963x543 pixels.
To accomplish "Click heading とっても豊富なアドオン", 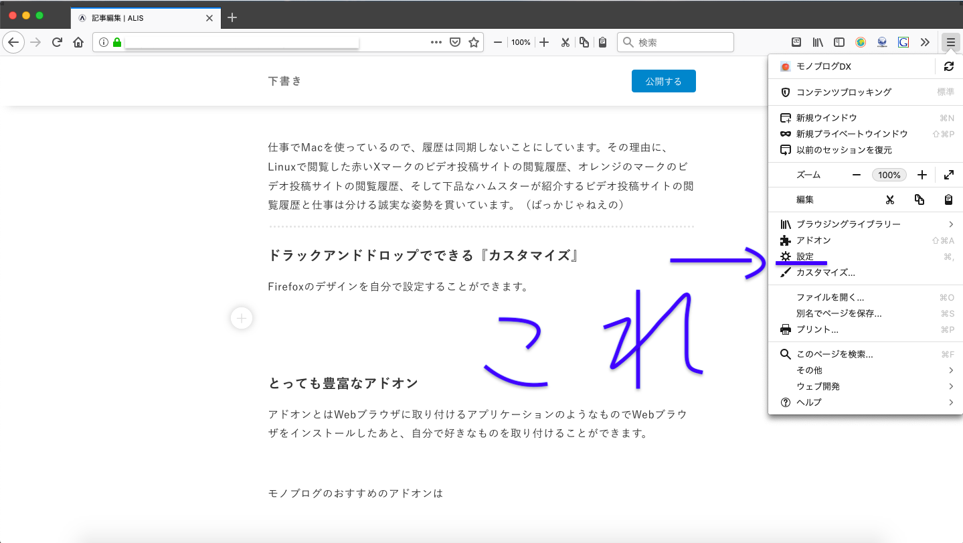I will pyautogui.click(x=343, y=383).
